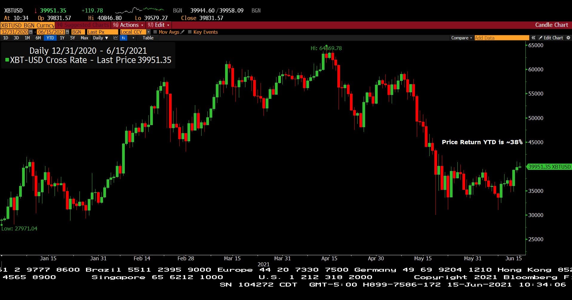Click the Daily 12/31/2020 - 6/15/2021 legend title

point(88,51)
